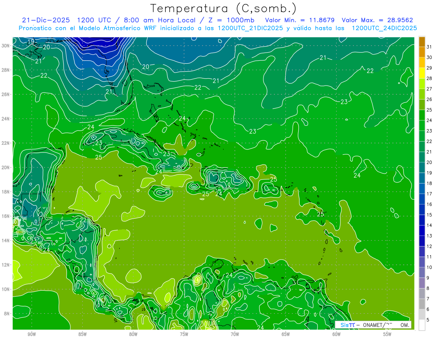Select the Valor Min. = 11.8679 text
The width and height of the screenshot is (439, 339).
tap(300, 20)
